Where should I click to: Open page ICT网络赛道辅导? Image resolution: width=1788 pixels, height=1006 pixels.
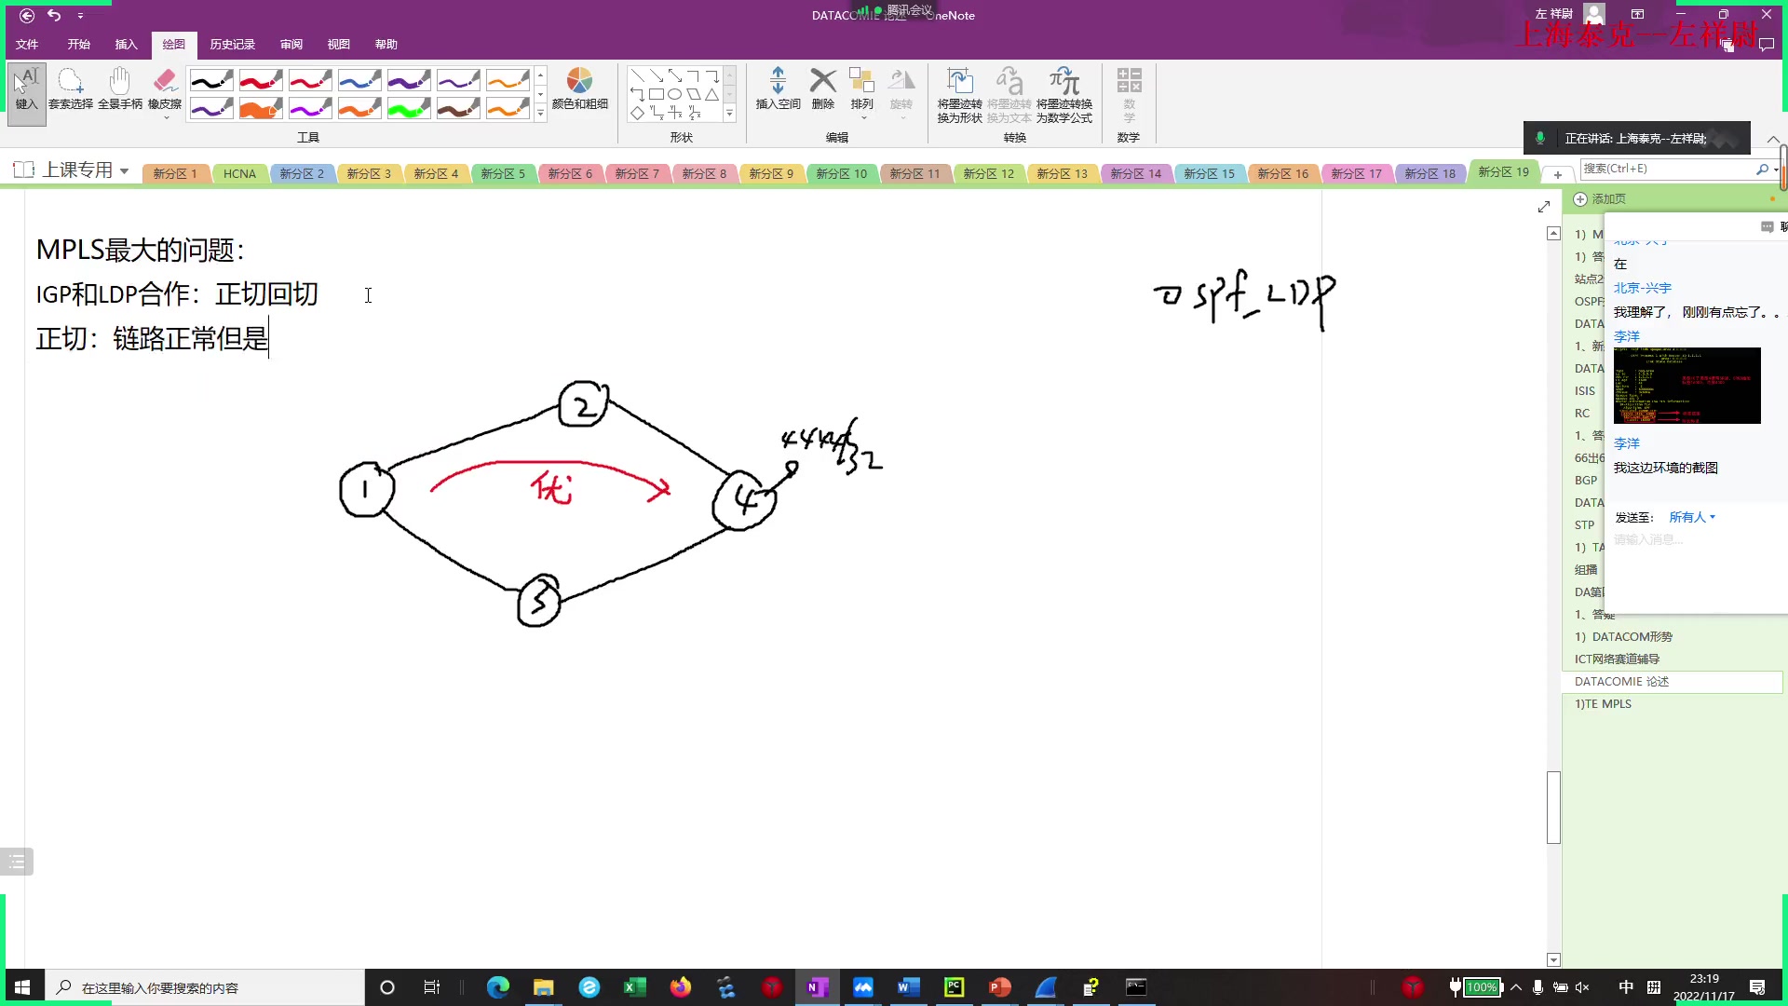(x=1617, y=659)
